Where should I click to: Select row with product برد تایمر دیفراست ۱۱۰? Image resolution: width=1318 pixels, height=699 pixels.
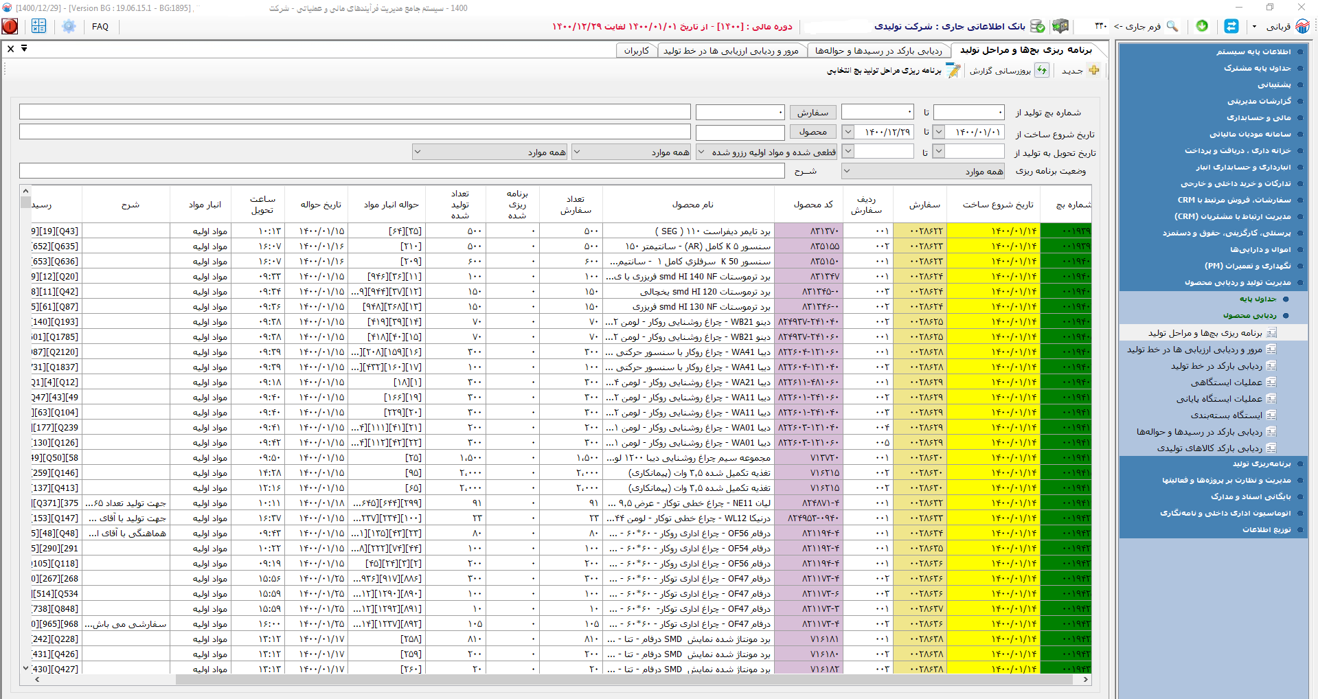click(561, 231)
